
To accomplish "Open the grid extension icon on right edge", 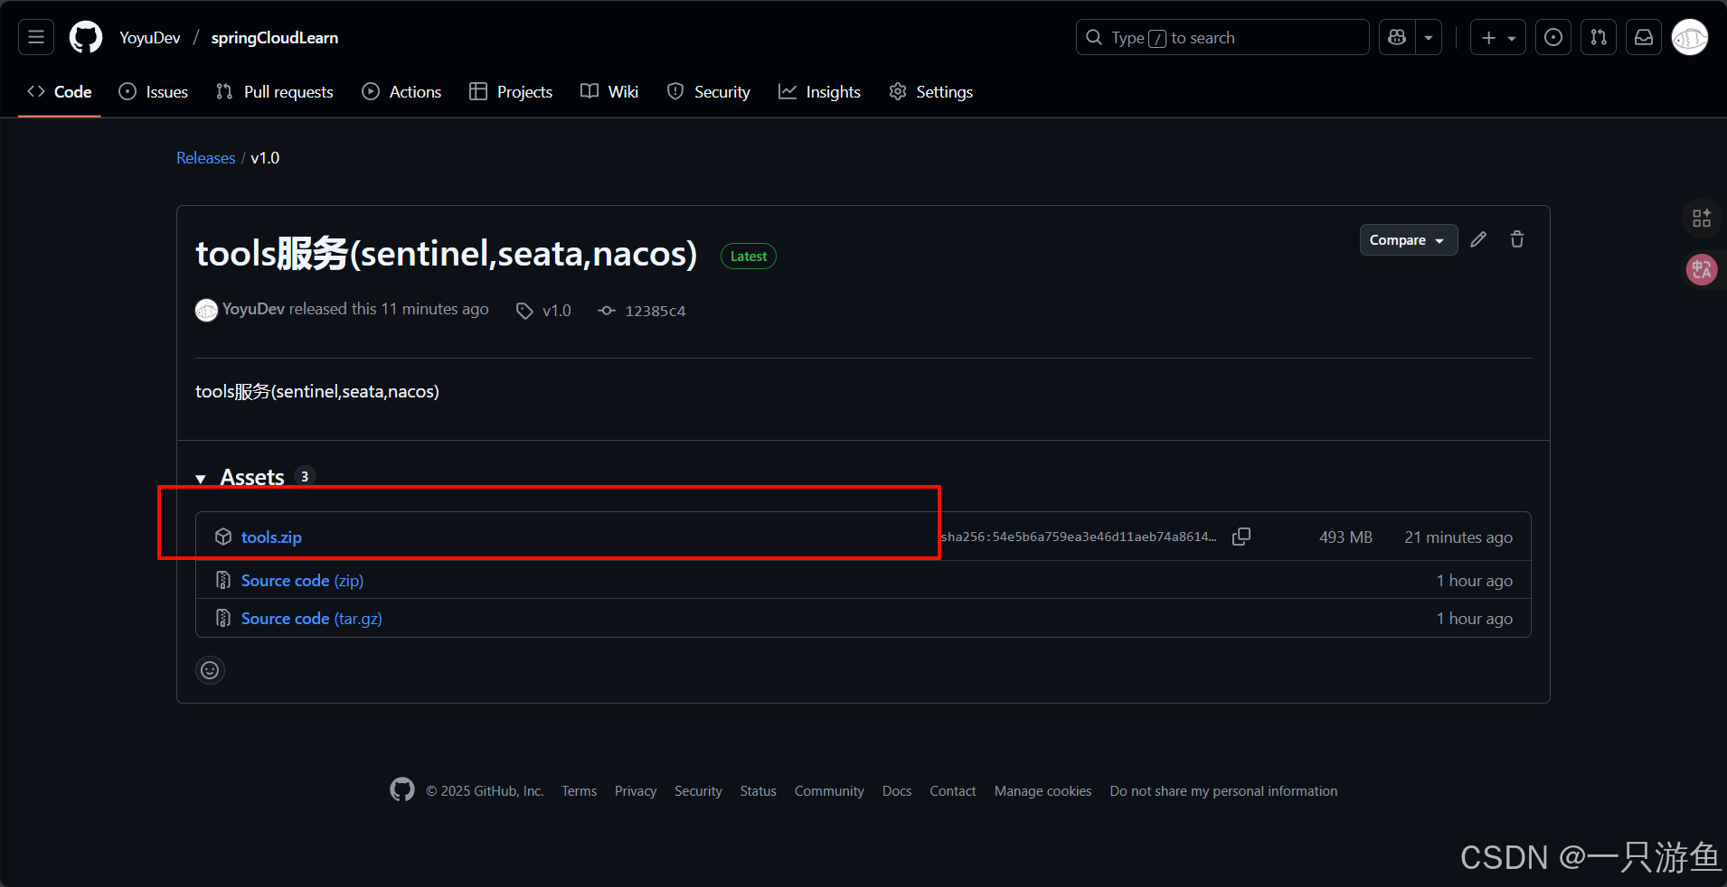I will click(x=1702, y=218).
